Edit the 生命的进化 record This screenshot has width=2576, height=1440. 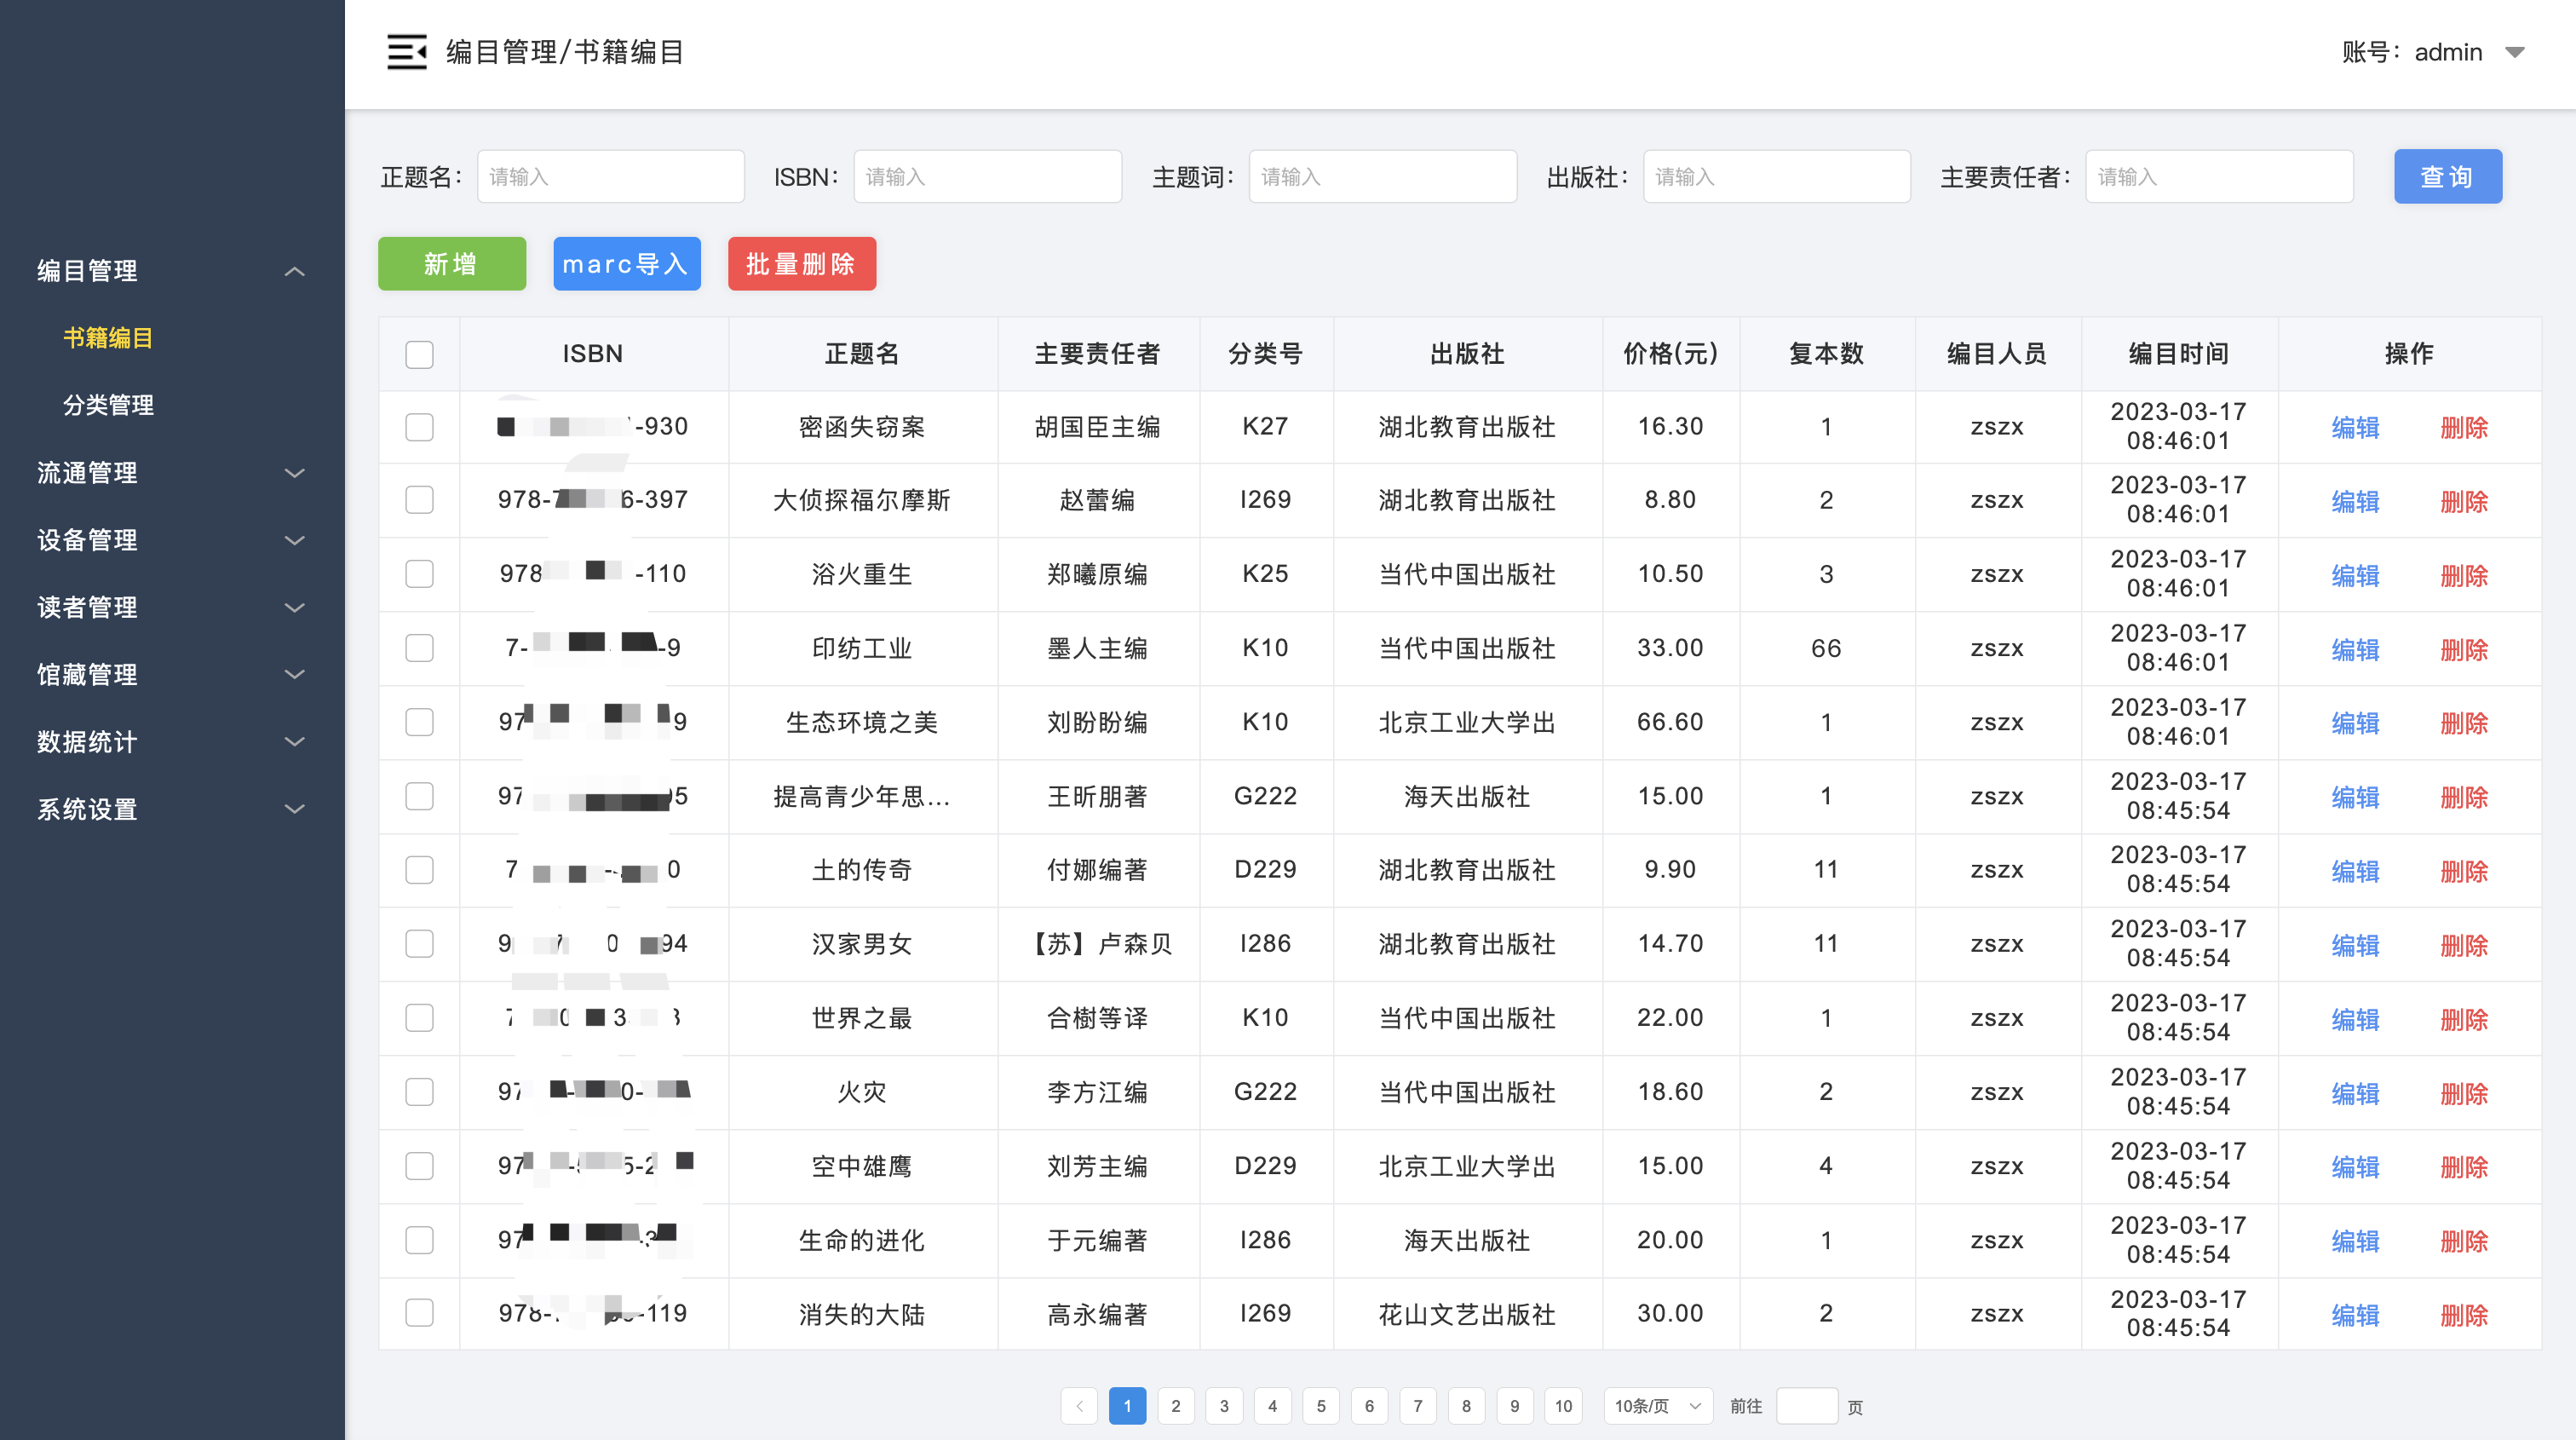point(2355,1241)
